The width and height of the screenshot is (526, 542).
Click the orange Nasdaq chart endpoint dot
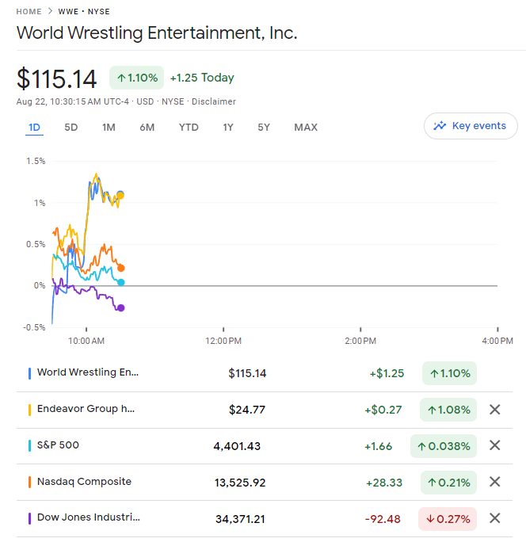click(120, 268)
